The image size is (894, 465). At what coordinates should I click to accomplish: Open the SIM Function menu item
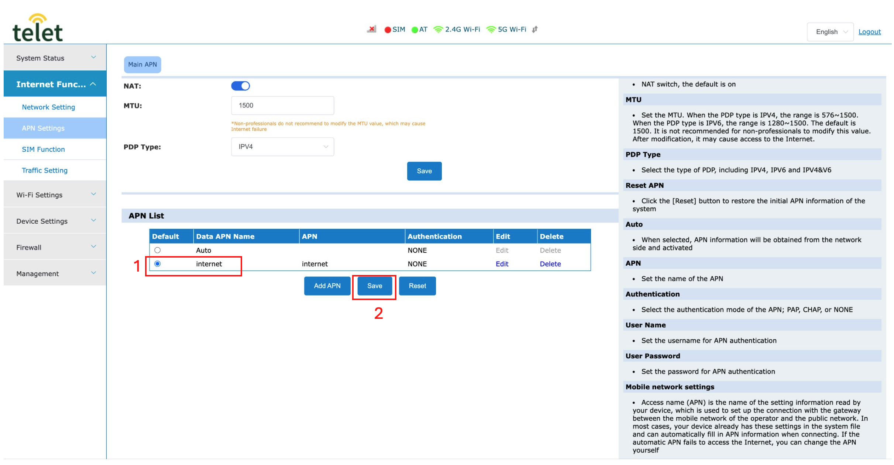point(43,149)
